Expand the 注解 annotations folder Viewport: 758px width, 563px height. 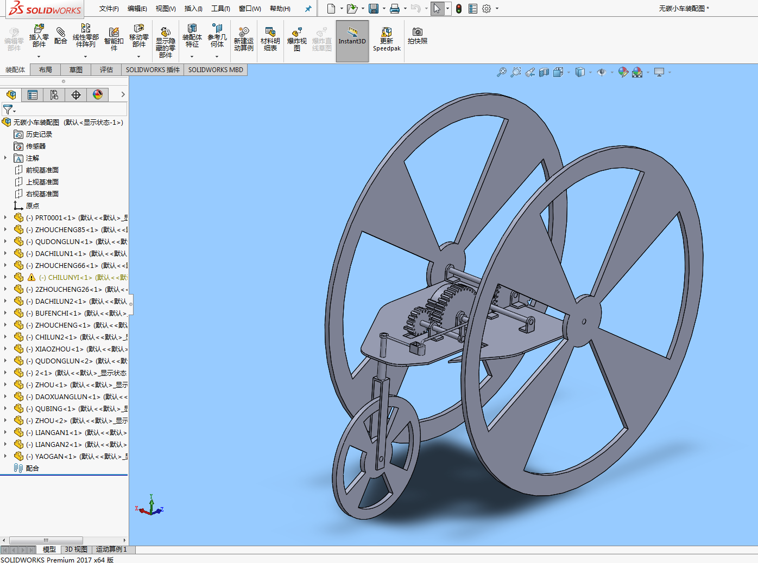pyautogui.click(x=5, y=158)
